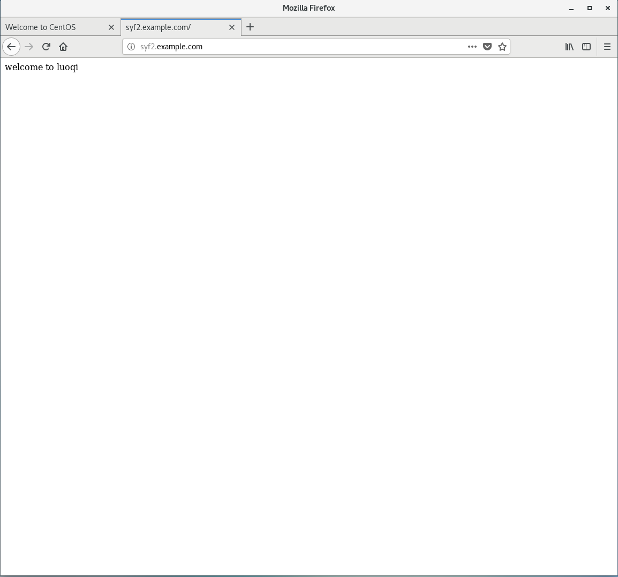
Task: Select the syf2.example.com/ tab
Action: [x=181, y=27]
